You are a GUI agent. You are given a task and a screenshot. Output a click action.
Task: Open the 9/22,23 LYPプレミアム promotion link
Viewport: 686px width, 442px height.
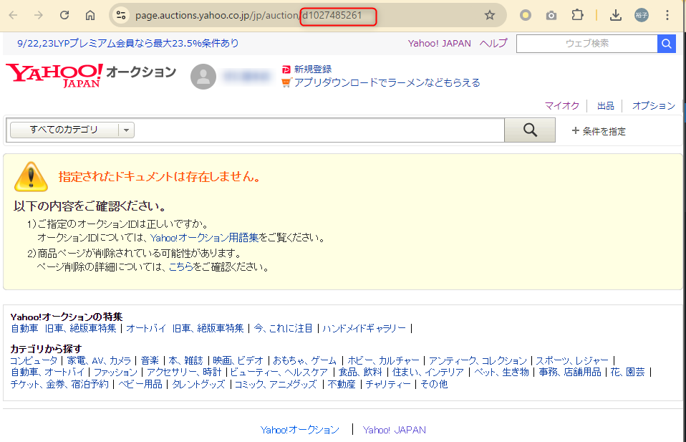click(127, 43)
